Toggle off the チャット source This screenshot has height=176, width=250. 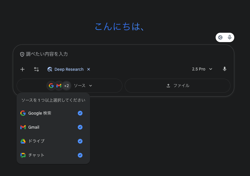tap(80, 155)
